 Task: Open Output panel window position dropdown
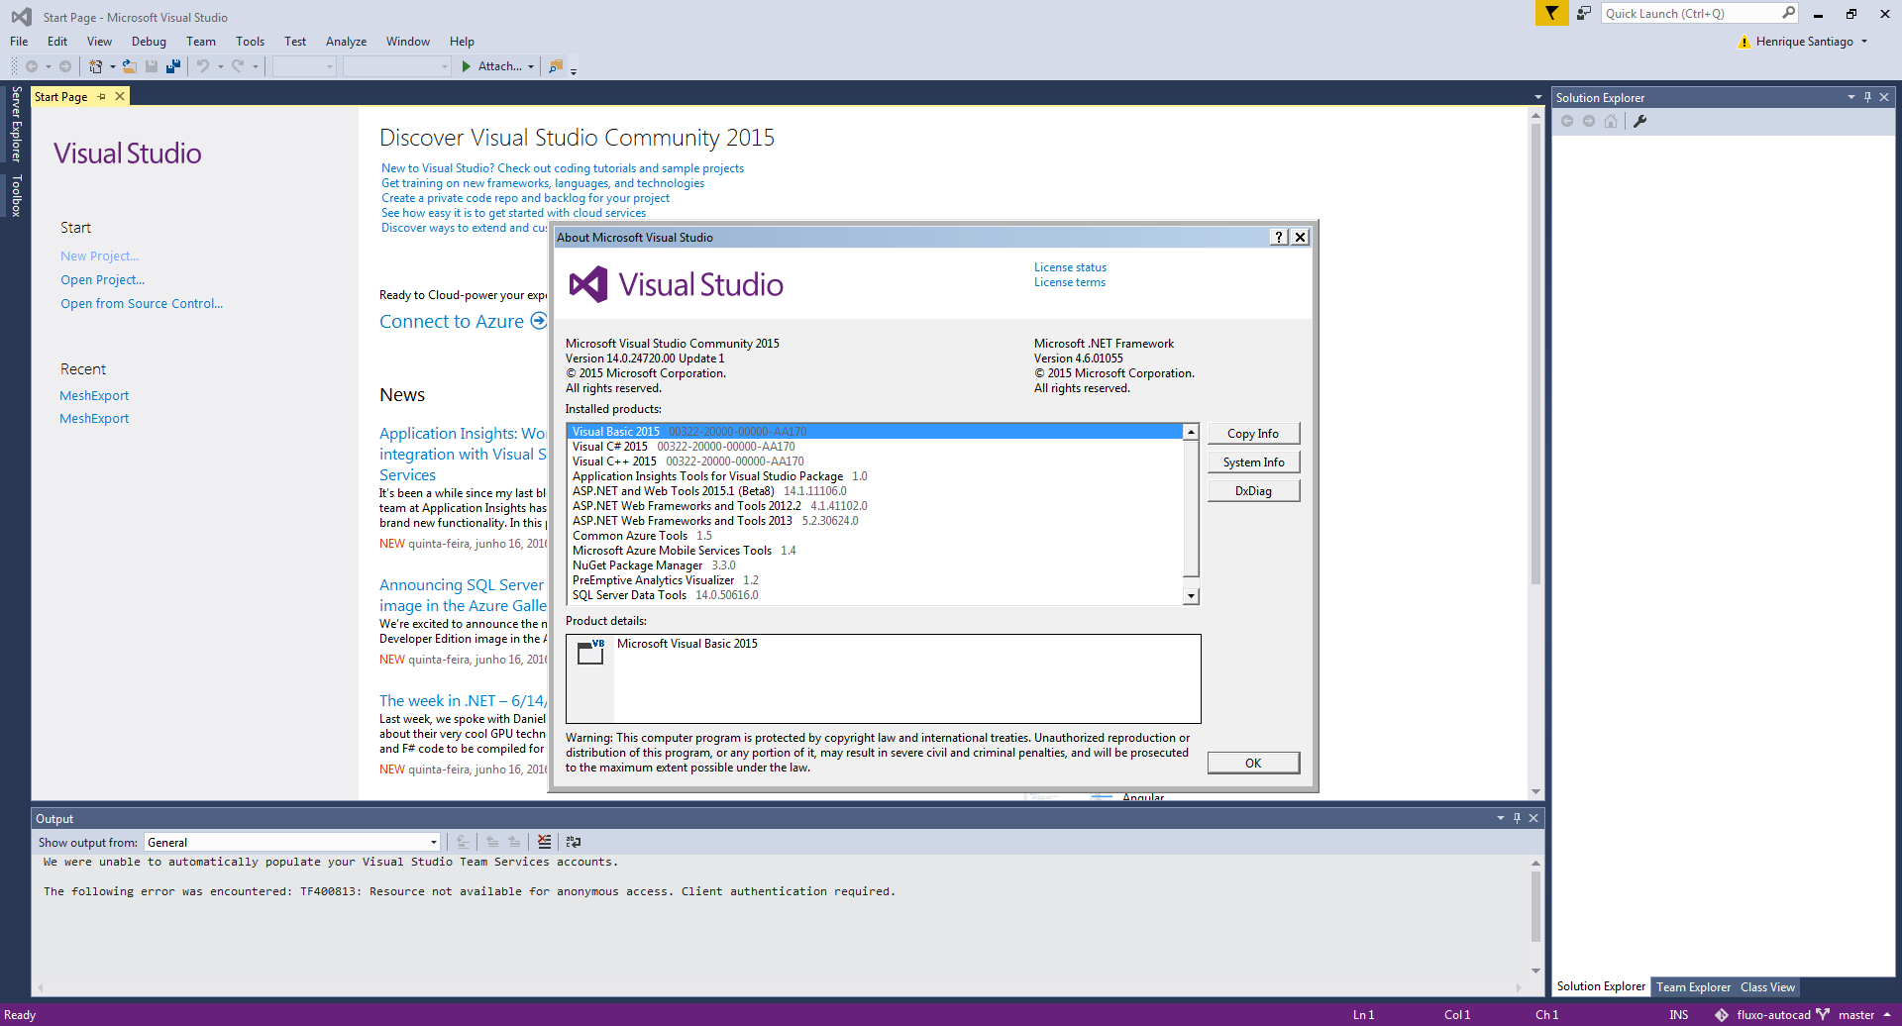coord(1500,818)
